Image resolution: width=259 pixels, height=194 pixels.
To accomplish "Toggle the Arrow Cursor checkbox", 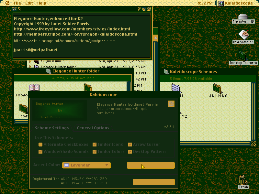I will pyautogui.click(x=130, y=145).
